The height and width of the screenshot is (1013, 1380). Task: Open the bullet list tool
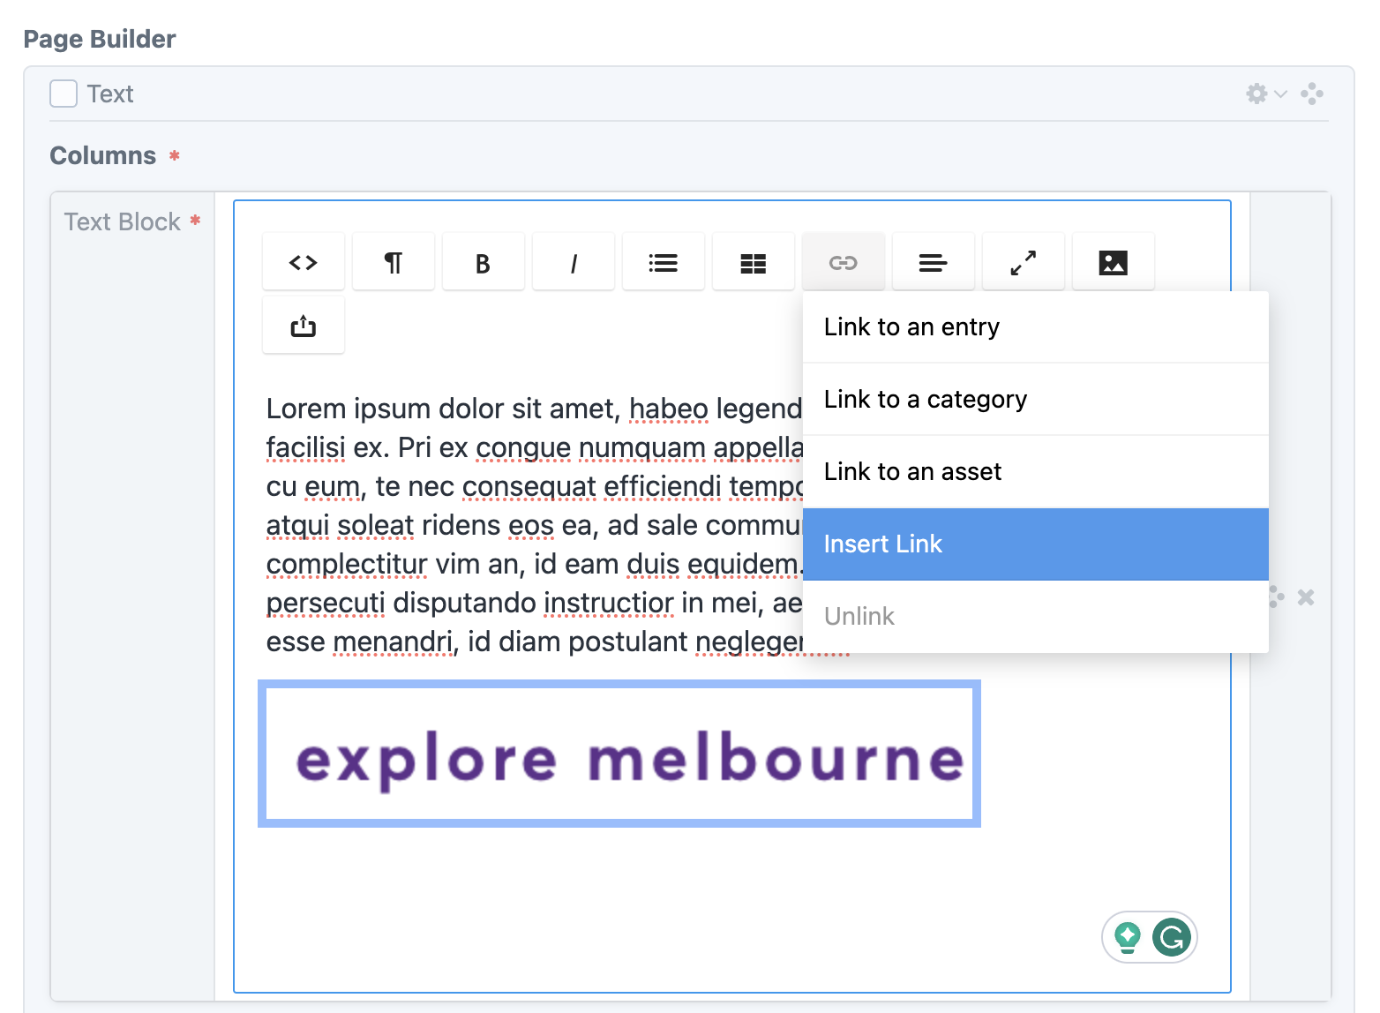click(664, 262)
